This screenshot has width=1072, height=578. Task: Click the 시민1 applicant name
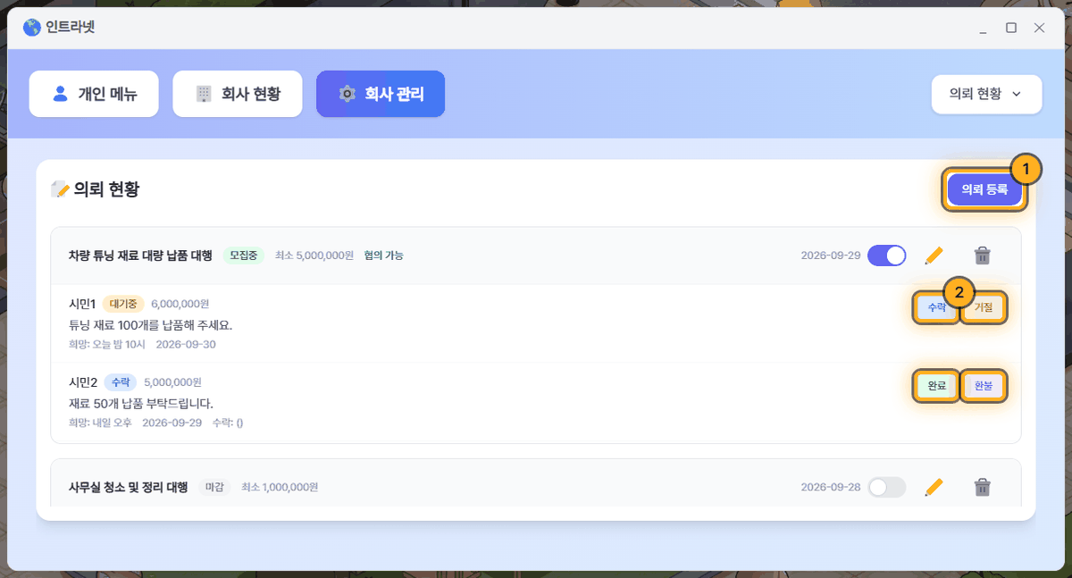click(82, 304)
